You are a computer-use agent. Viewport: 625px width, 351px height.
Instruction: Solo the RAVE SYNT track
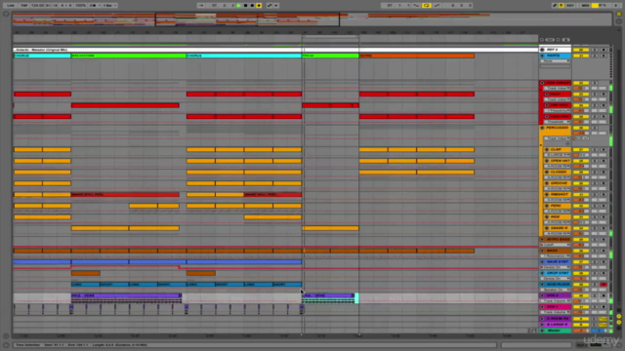coord(595,262)
